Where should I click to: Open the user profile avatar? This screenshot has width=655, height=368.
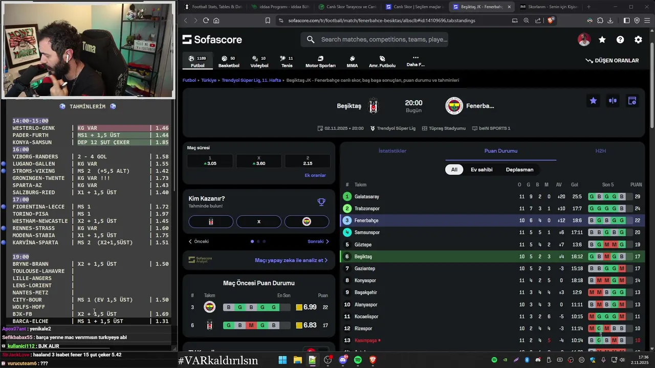(x=584, y=39)
